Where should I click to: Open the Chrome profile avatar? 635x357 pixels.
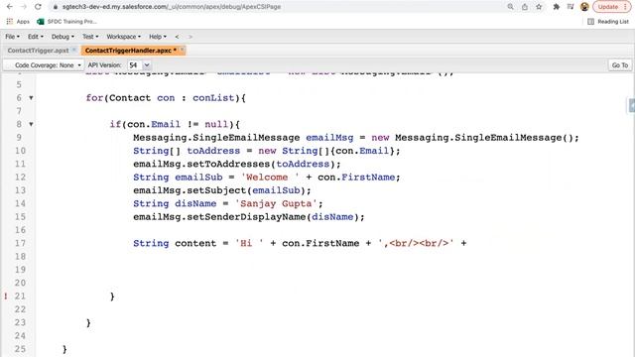pyautogui.click(x=584, y=7)
